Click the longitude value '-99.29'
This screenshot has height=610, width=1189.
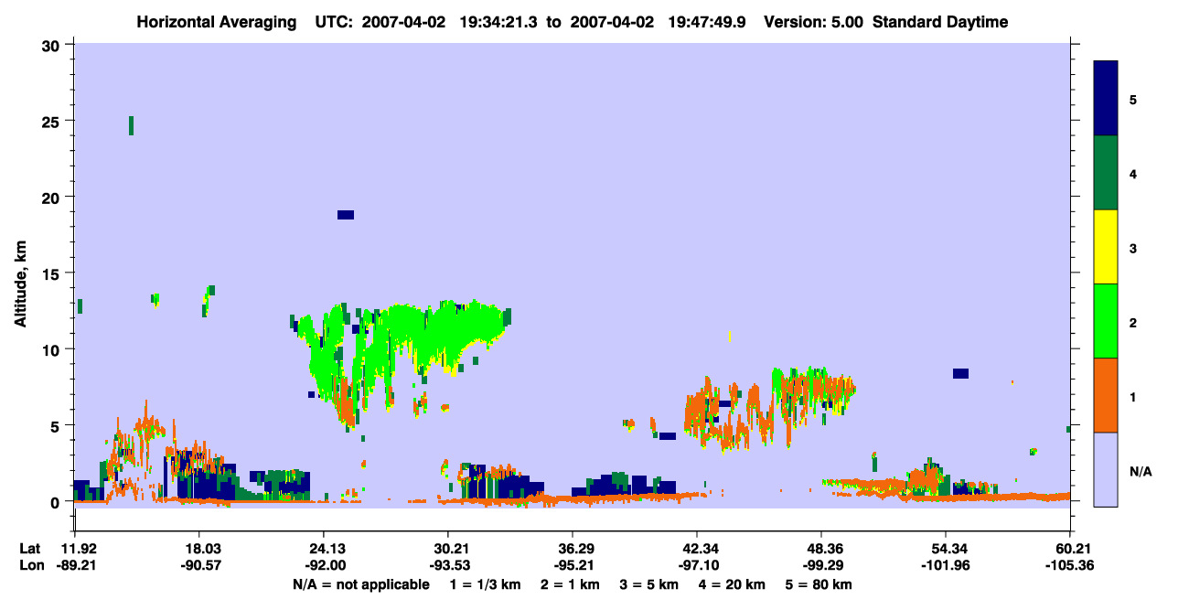[x=821, y=565]
